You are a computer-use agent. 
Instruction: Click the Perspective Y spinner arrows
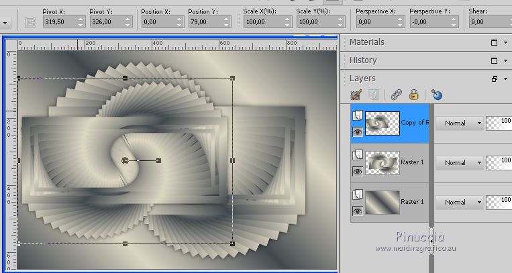(x=454, y=22)
